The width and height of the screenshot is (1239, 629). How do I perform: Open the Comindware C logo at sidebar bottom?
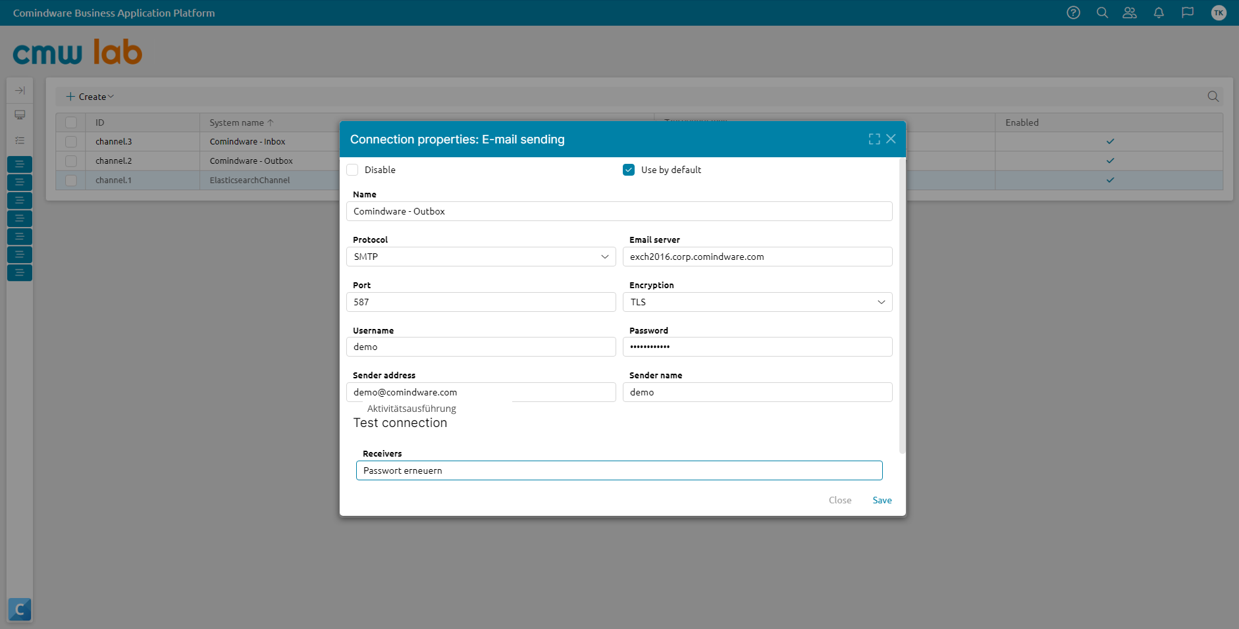20,609
